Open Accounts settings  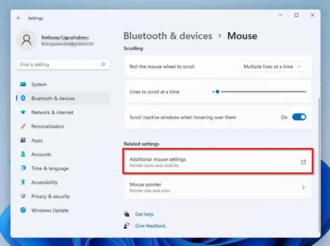point(63,154)
